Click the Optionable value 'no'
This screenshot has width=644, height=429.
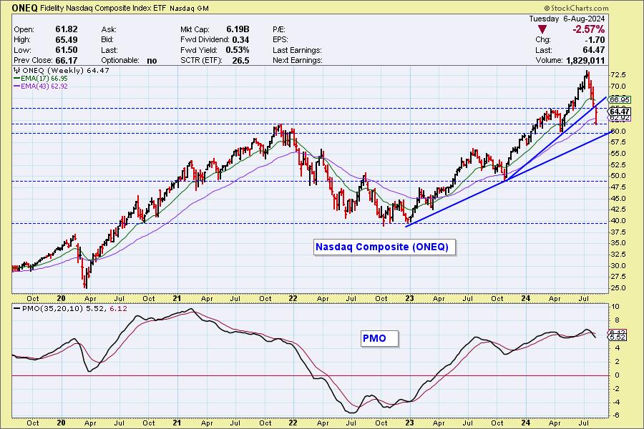tap(152, 61)
